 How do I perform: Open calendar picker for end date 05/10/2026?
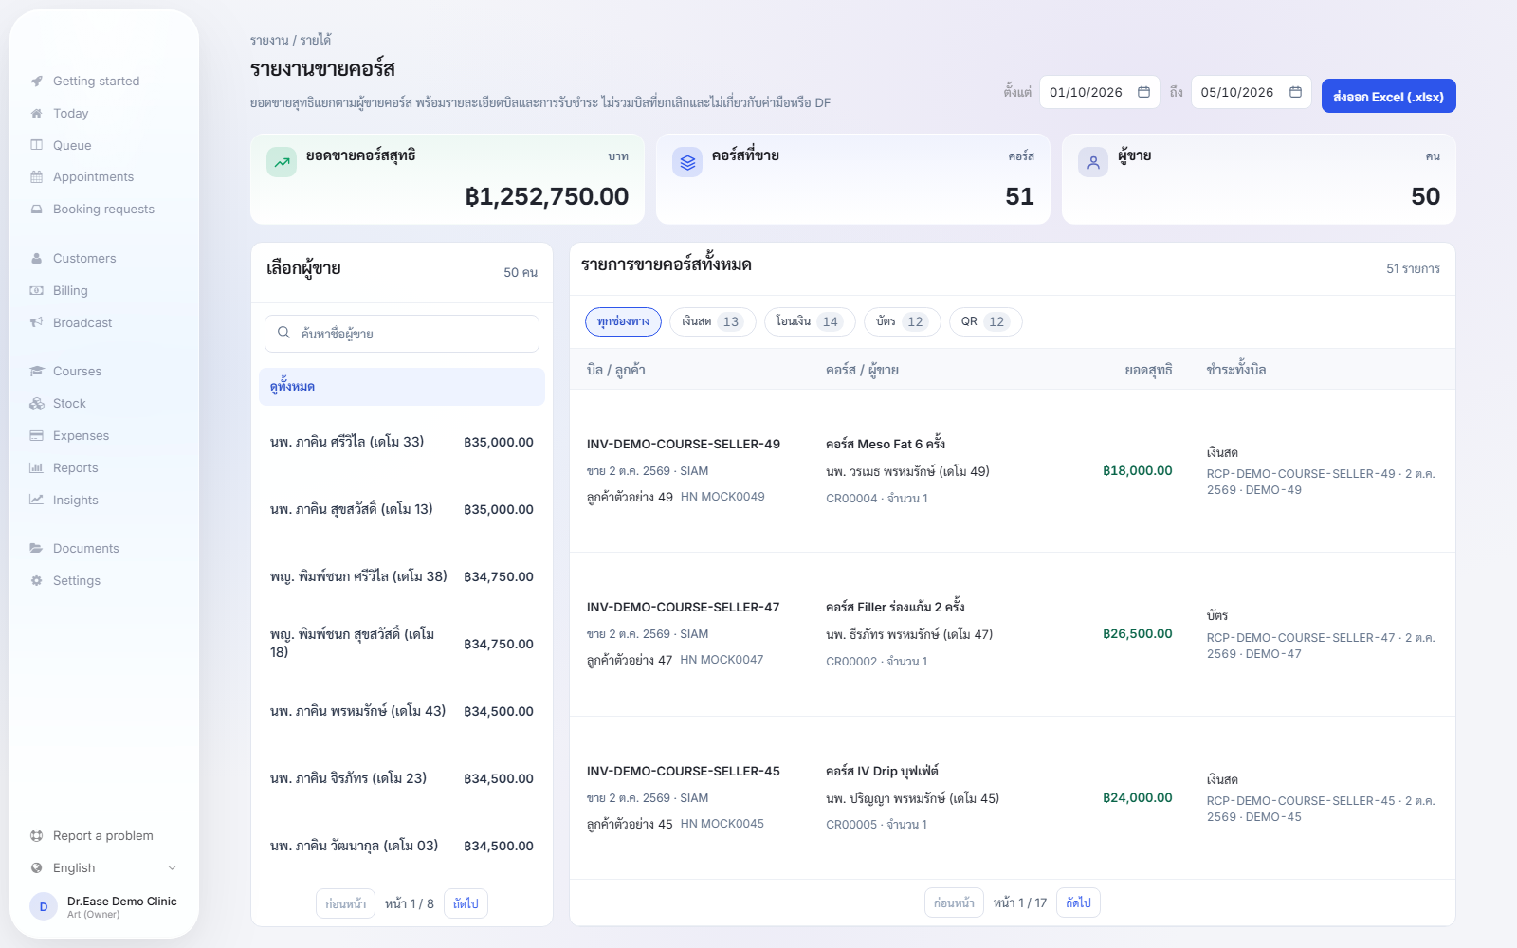[1295, 92]
